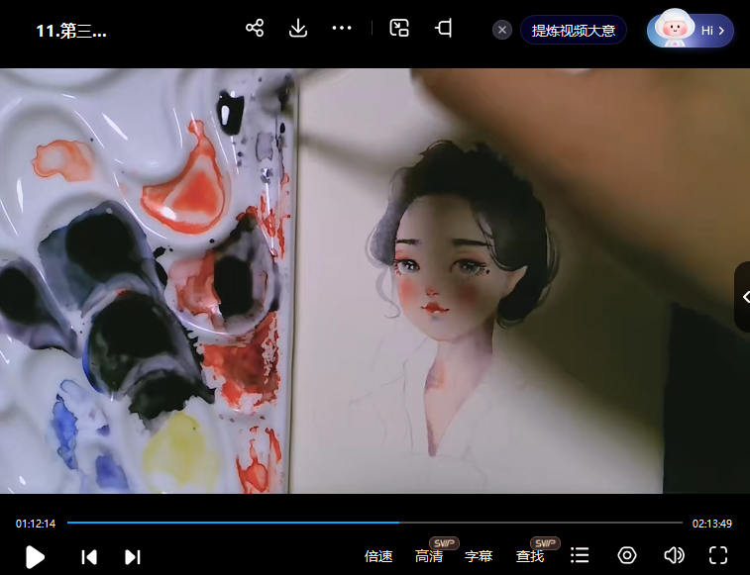Open the 倍速 playback speed menu
Image resolution: width=750 pixels, height=575 pixels.
(378, 556)
